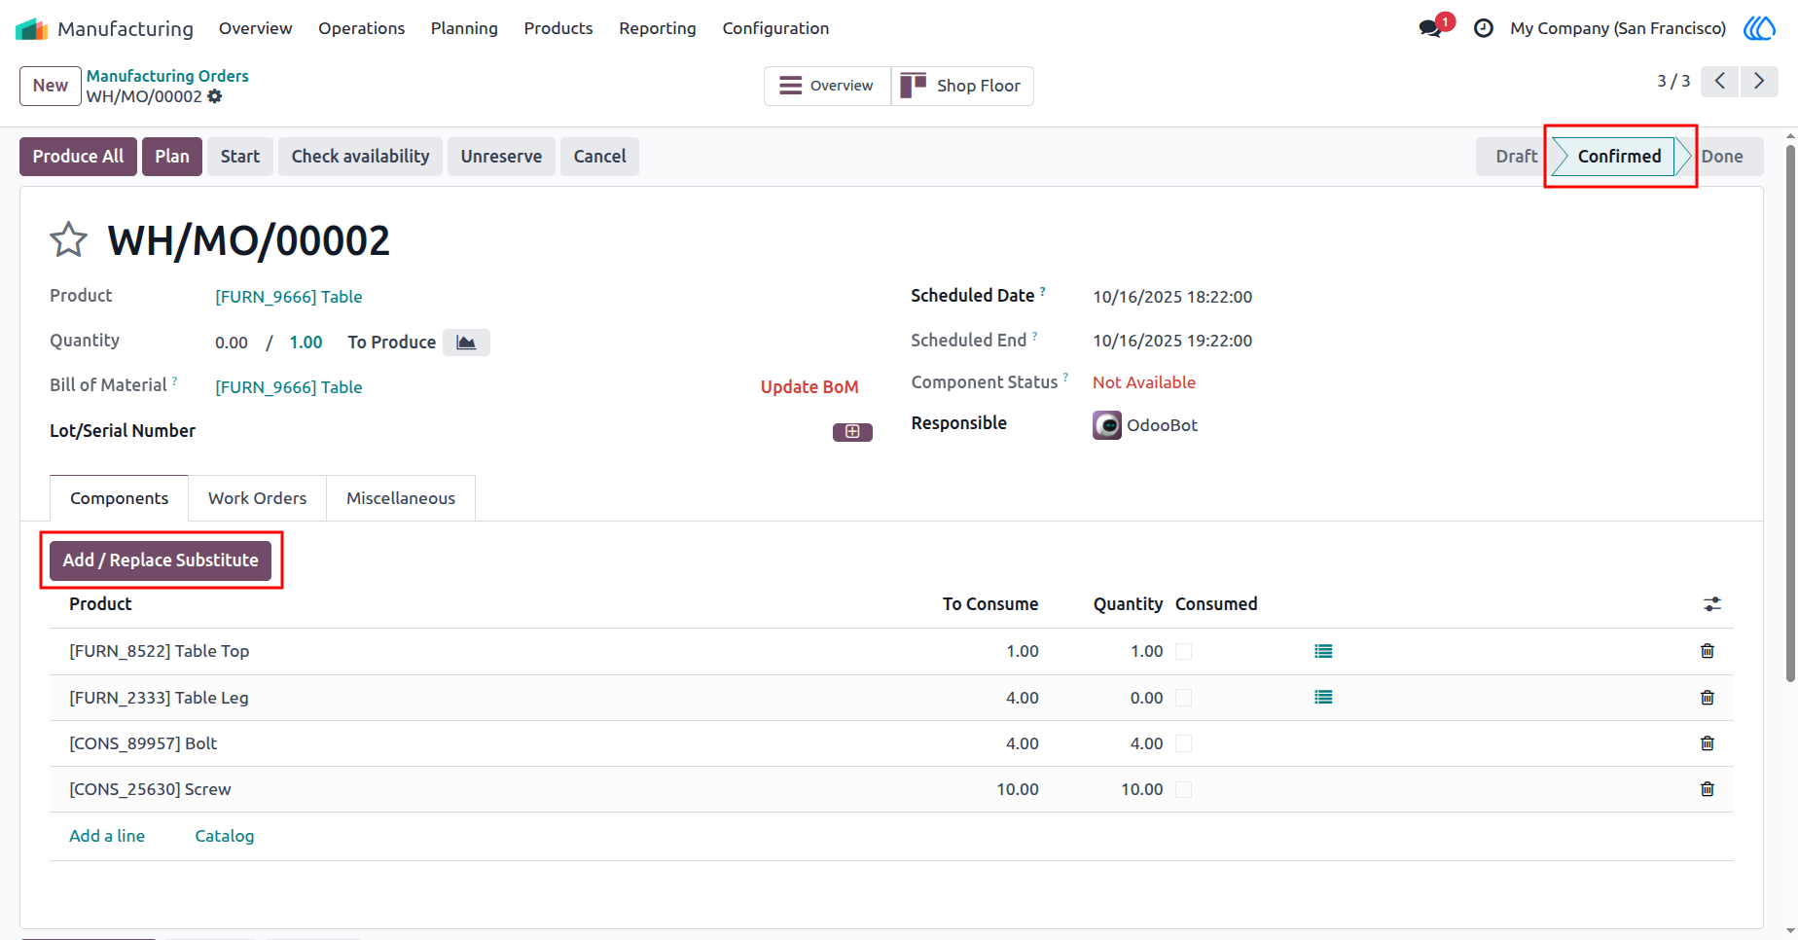Mark WH/MO/00002 as favorite with the star
Image resolution: width=1798 pixels, height=940 pixels.
[68, 239]
